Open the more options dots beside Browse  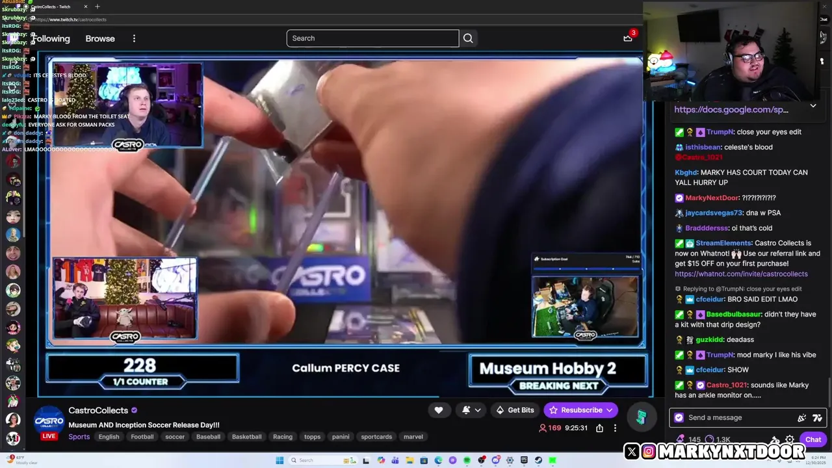click(x=134, y=38)
